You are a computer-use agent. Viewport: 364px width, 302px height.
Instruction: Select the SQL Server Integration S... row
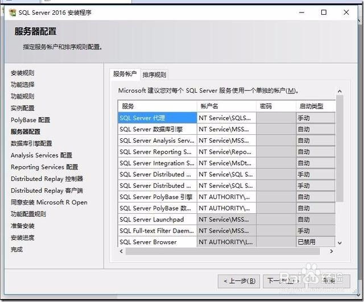(x=158, y=163)
